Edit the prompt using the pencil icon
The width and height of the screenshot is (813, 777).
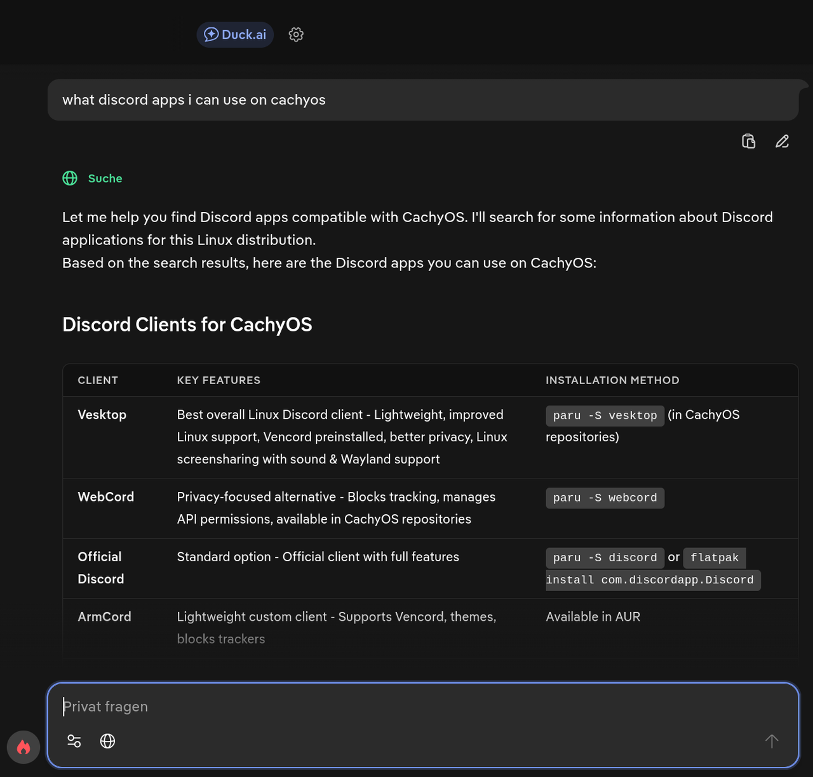pos(782,142)
